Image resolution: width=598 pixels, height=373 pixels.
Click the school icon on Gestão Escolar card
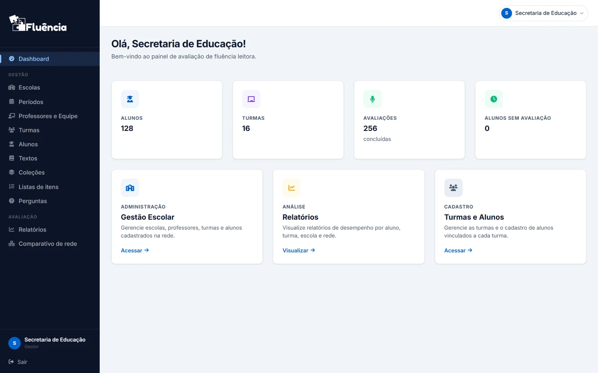130,188
